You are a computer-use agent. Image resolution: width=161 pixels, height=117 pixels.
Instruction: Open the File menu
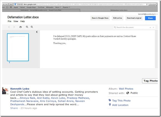click(x=9, y=21)
